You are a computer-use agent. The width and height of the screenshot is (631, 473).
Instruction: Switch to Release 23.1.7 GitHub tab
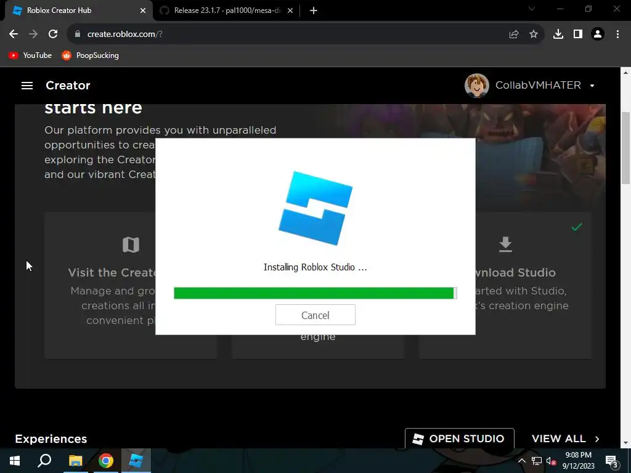(226, 10)
